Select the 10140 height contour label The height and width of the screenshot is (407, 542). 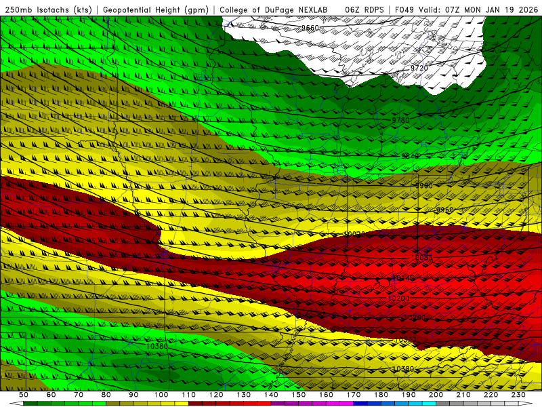(403, 278)
